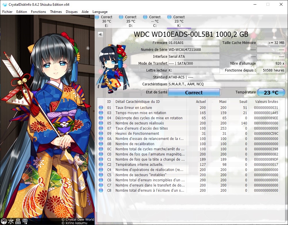Click the disk title WDC WD10EADS-00L5B1
The height and width of the screenshot is (225, 288).
tap(191, 34)
